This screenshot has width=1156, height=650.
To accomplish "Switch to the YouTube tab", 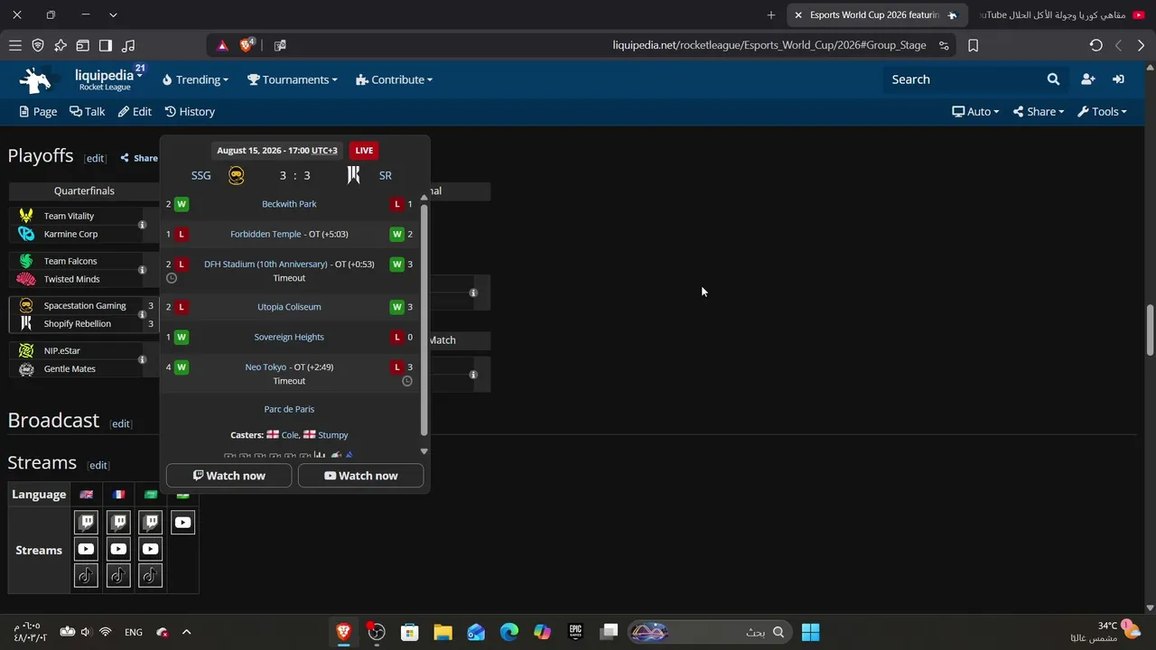I will click(x=1061, y=14).
